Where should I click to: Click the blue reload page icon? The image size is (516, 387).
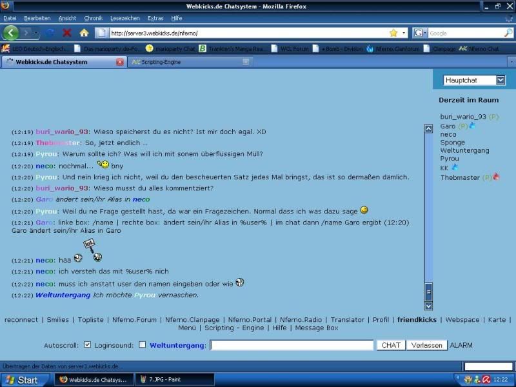(x=50, y=33)
